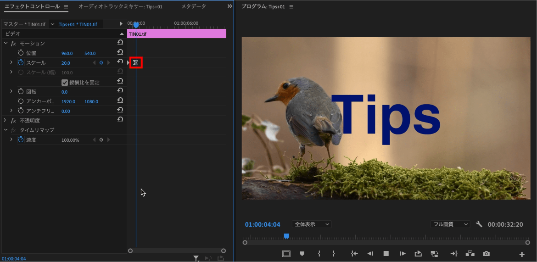Stop playback in program monitor

pyautogui.click(x=386, y=254)
